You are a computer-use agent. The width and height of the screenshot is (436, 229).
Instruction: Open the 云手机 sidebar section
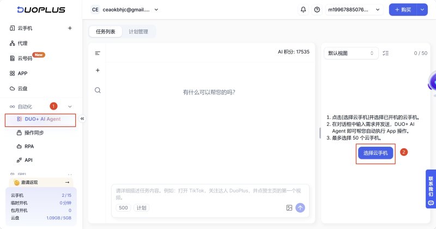pos(25,28)
